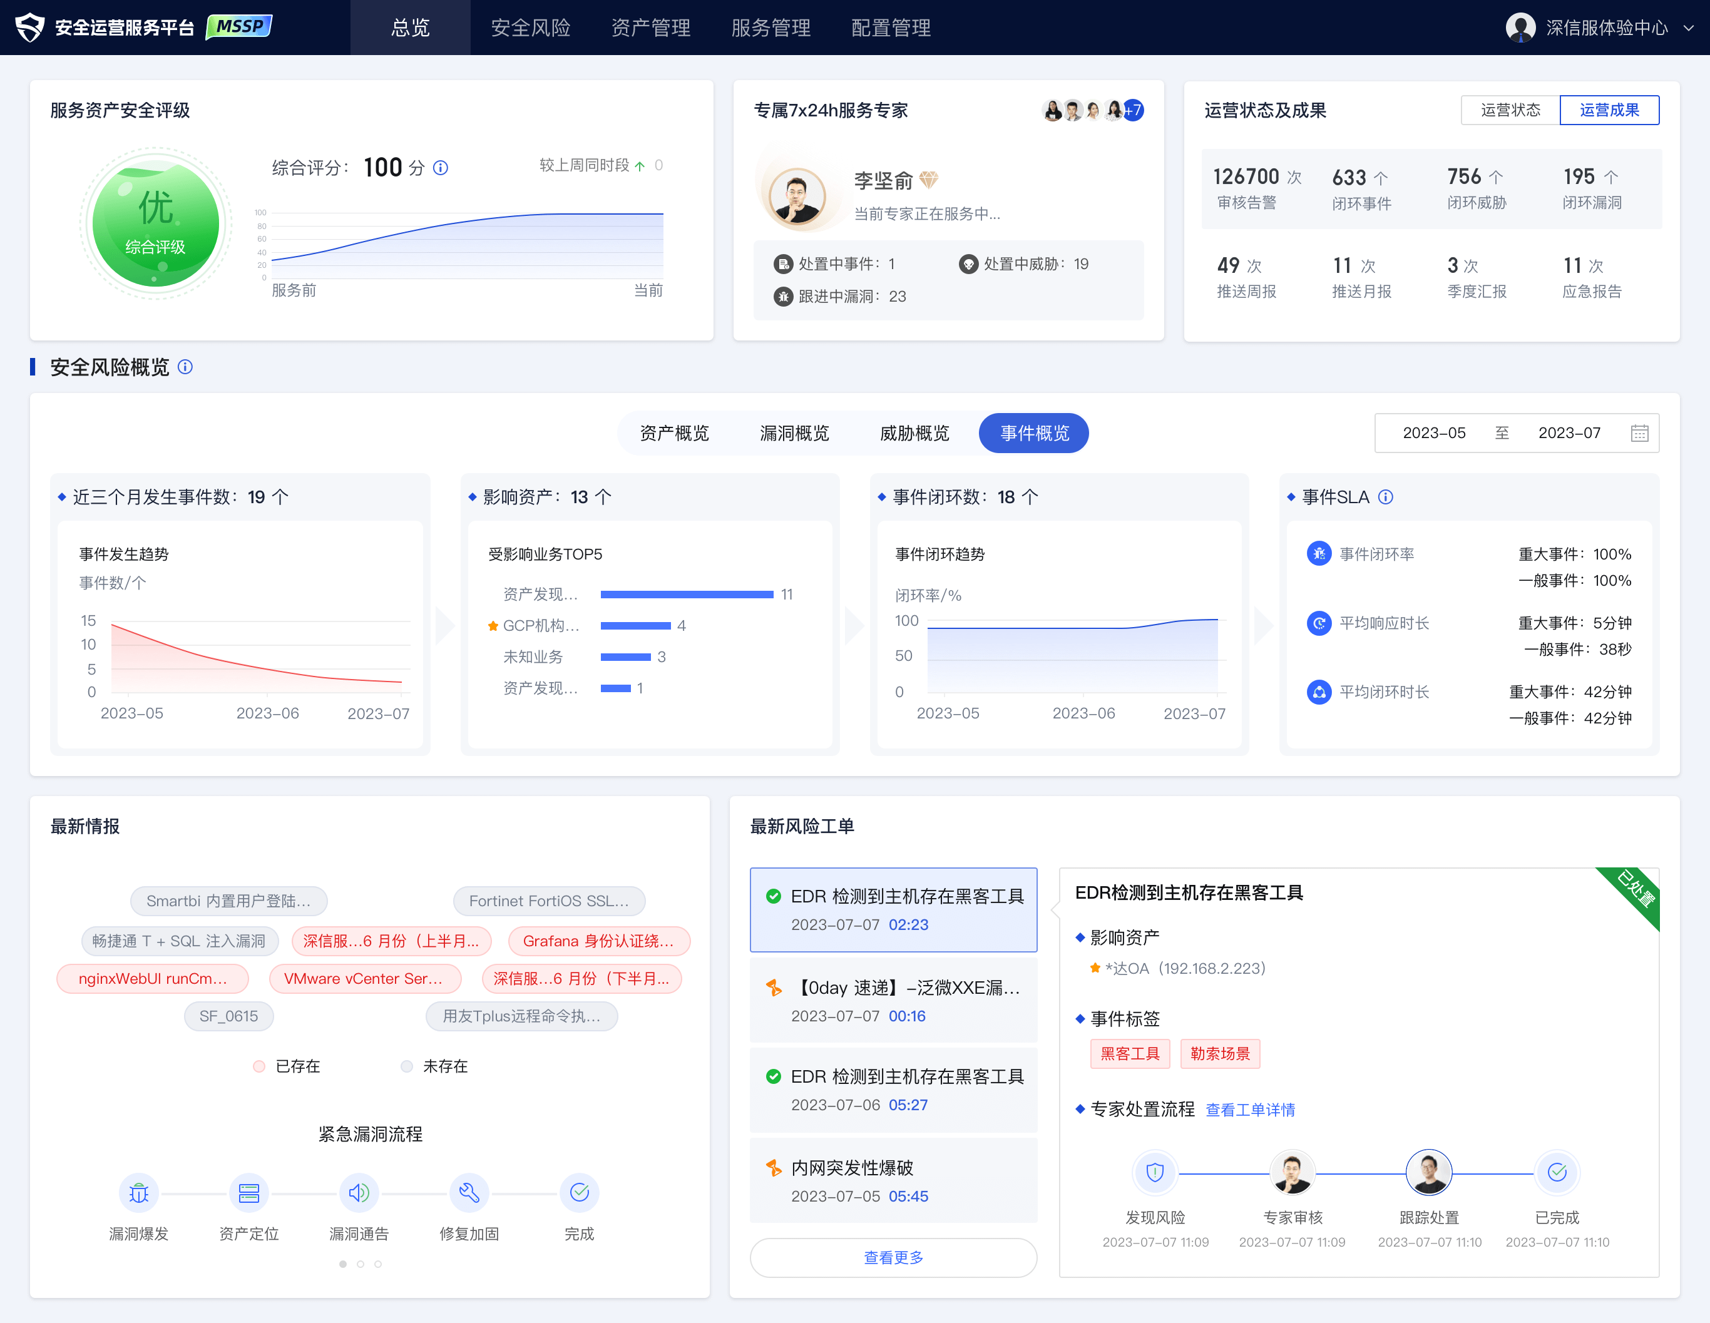Open the 查看工单详情 link
Screen dimensions: 1710x1323
click(x=1249, y=1110)
